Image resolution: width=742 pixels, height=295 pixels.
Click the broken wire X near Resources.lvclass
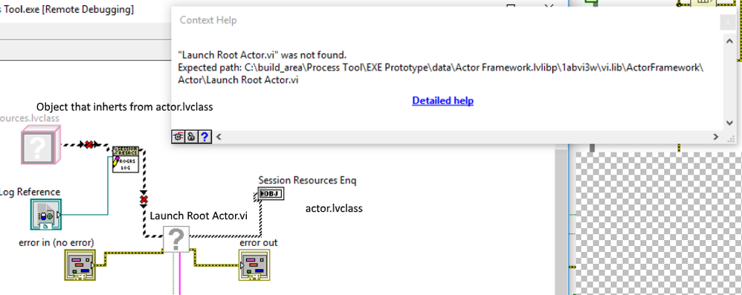coord(88,144)
